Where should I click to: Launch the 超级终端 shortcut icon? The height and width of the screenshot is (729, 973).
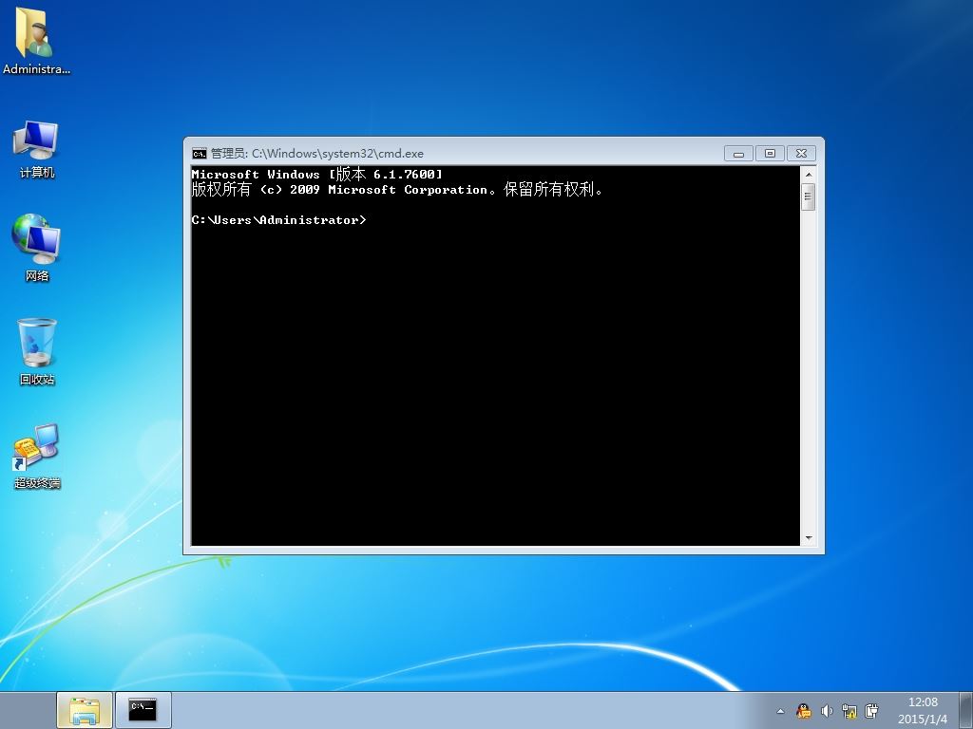click(x=37, y=457)
